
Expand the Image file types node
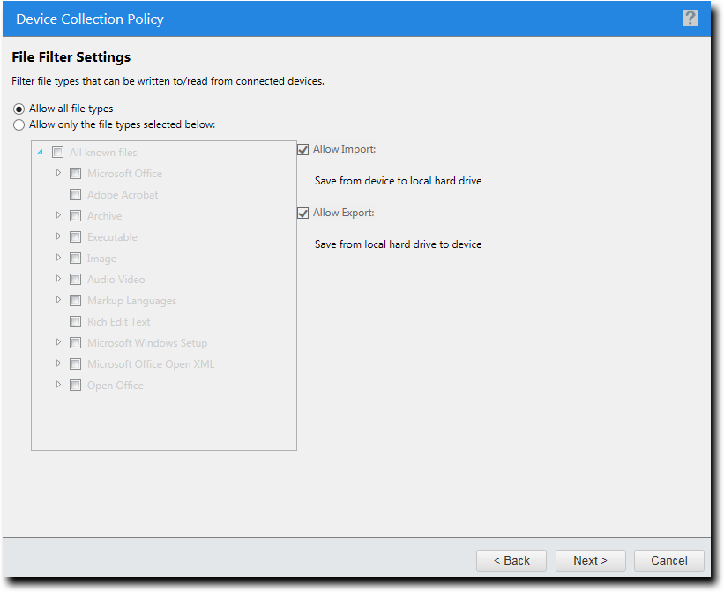coord(57,258)
